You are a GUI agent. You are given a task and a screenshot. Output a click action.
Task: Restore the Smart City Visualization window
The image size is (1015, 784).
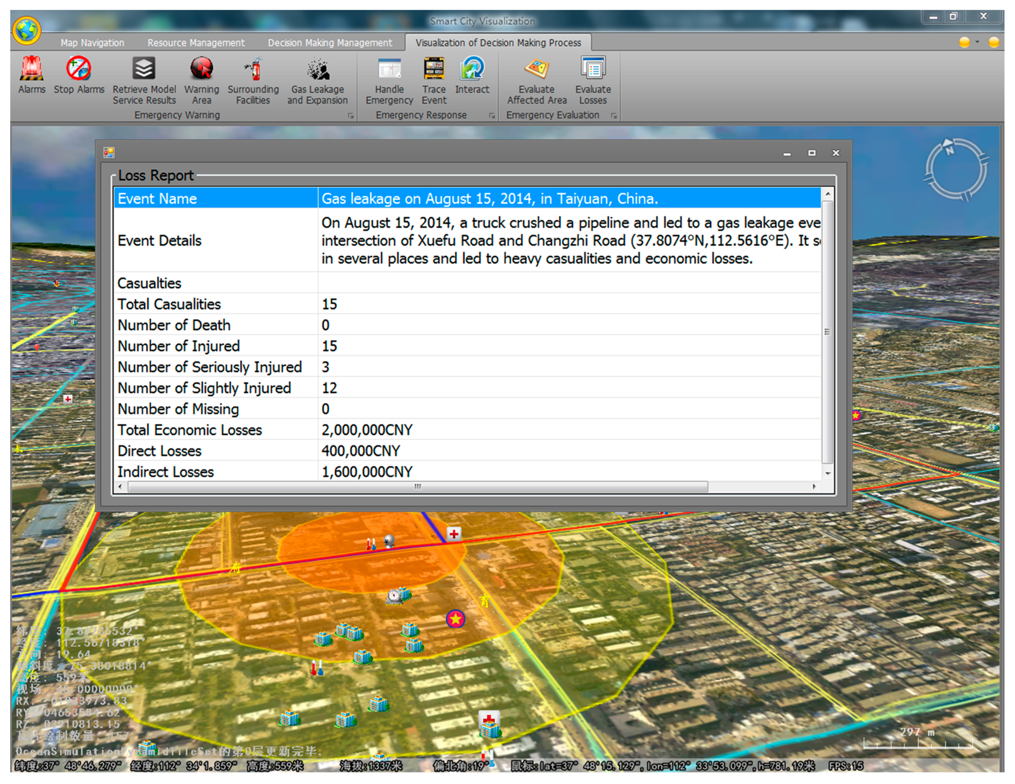point(954,17)
